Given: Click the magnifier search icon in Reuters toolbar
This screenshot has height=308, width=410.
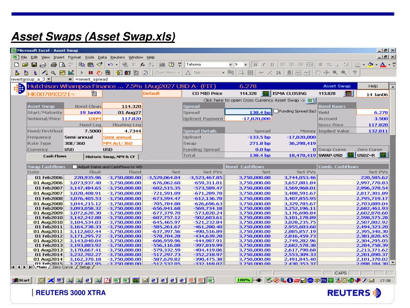Looking at the screenshot, I should 53,73.
